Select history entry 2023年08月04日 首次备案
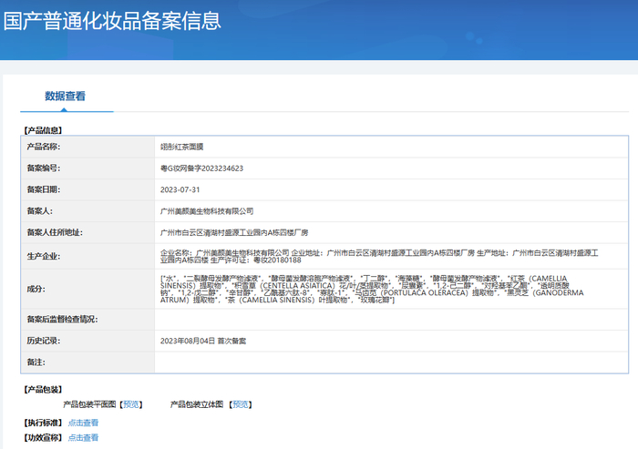The width and height of the screenshot is (638, 449). (203, 341)
